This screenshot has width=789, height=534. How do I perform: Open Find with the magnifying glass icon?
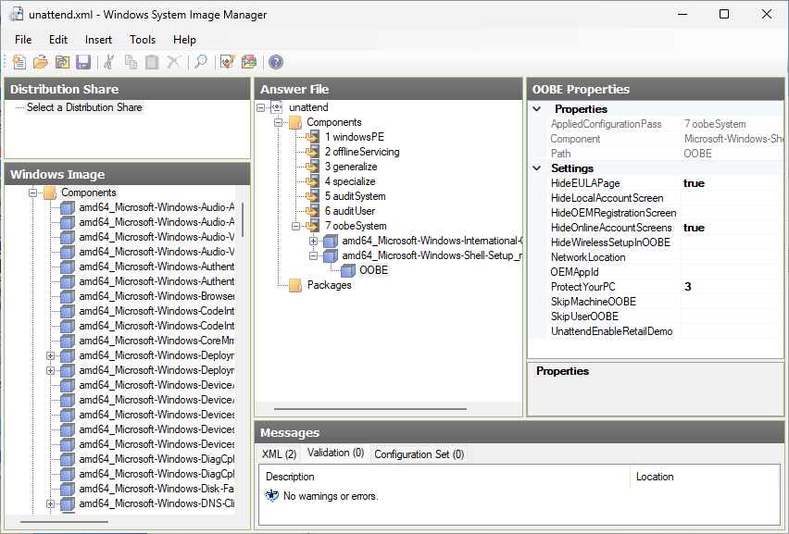tap(201, 62)
